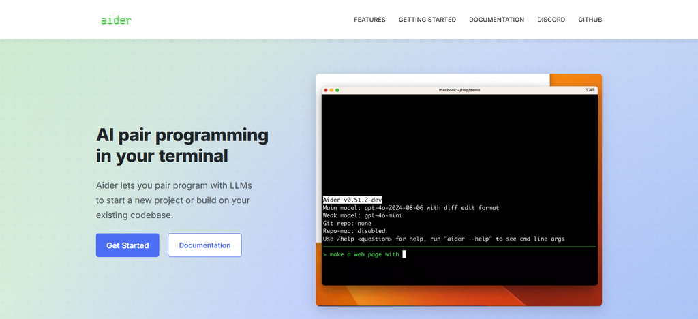Click the blue Get Started button
The image size is (698, 319).
click(x=127, y=245)
